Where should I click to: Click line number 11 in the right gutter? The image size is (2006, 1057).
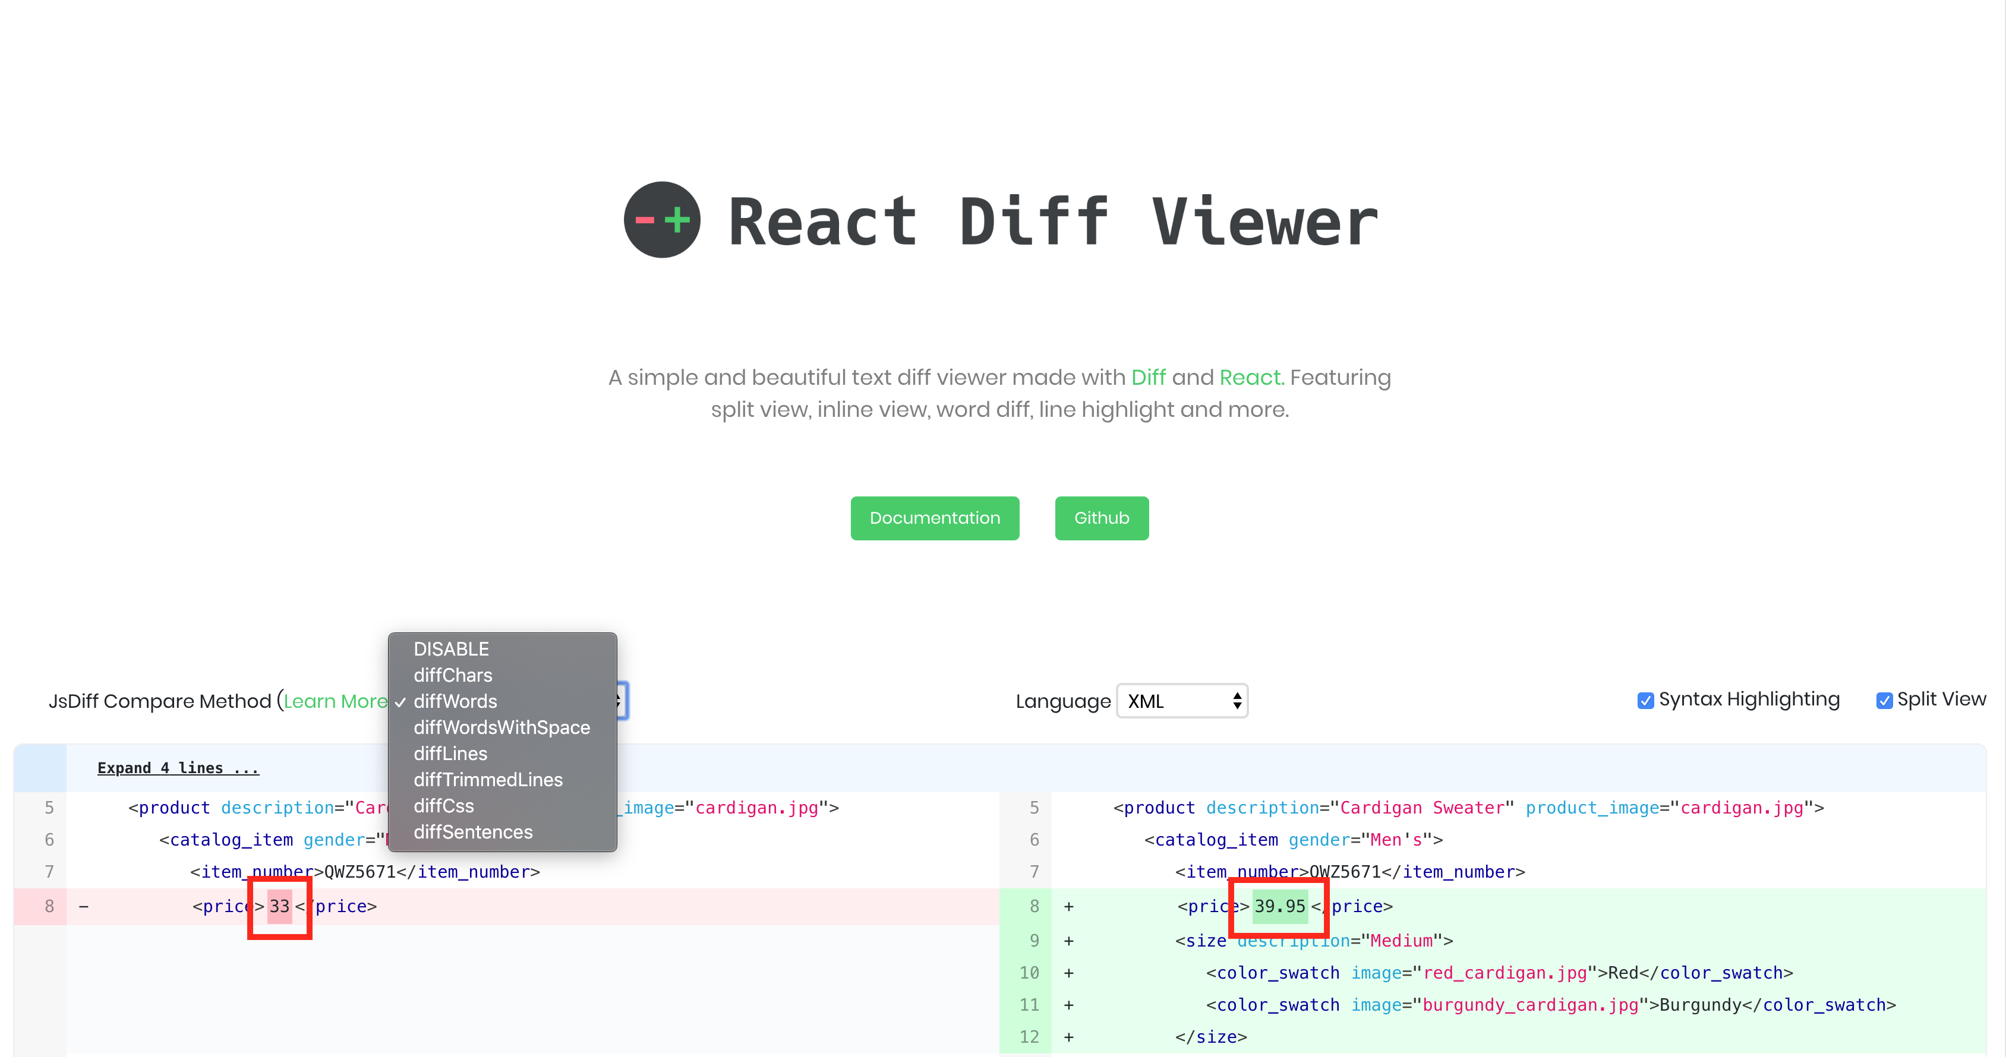[x=1029, y=1005]
